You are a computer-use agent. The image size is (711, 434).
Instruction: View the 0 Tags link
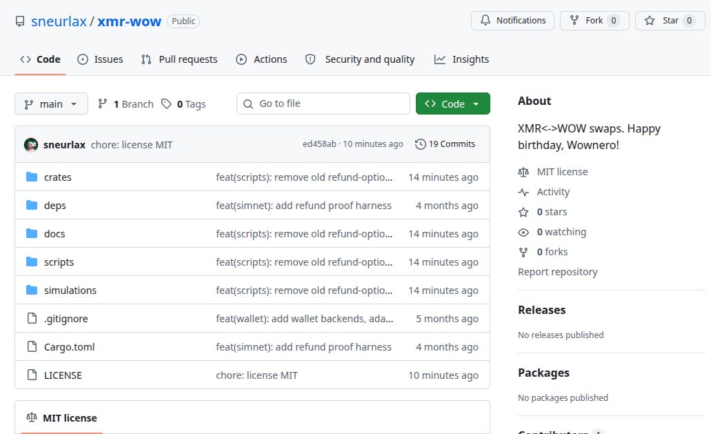pyautogui.click(x=183, y=104)
